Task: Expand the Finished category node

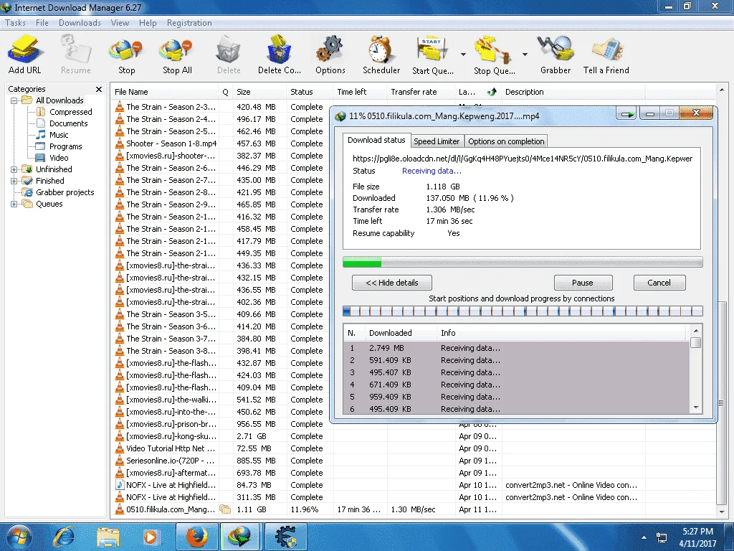Action: point(14,181)
